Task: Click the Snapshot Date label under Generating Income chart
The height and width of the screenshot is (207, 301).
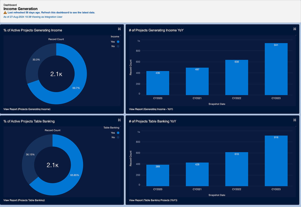Action: point(217,104)
